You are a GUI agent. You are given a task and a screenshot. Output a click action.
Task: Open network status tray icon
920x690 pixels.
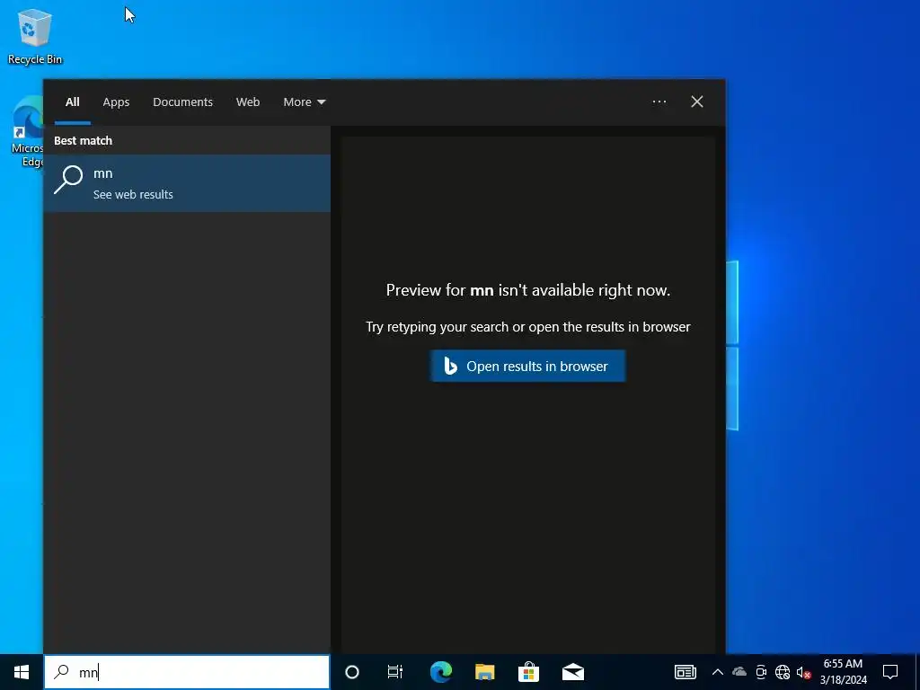[x=783, y=672]
